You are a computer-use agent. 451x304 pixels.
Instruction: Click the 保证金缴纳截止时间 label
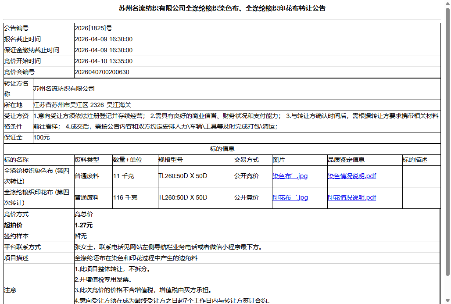tap(32, 50)
